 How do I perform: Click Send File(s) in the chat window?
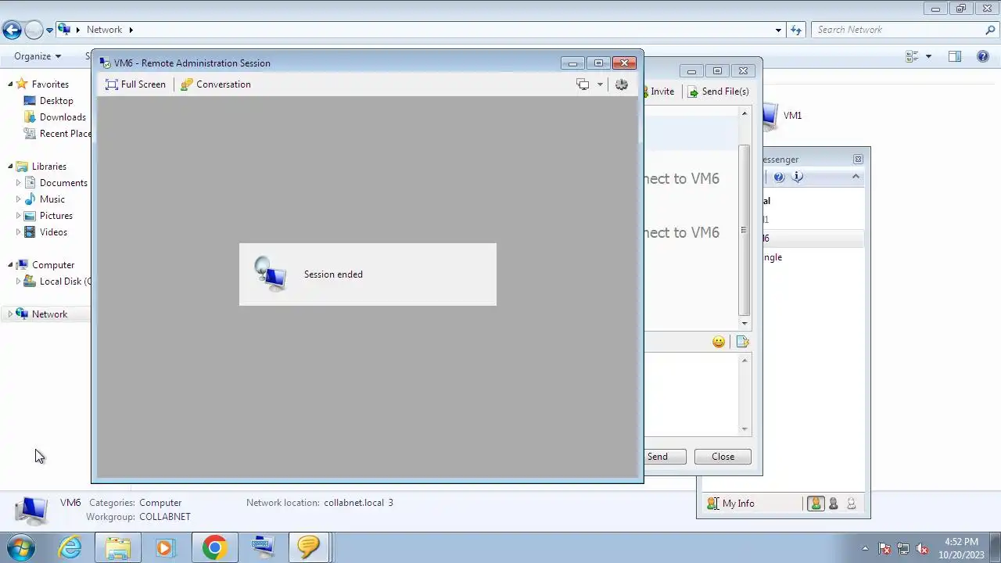pyautogui.click(x=718, y=91)
